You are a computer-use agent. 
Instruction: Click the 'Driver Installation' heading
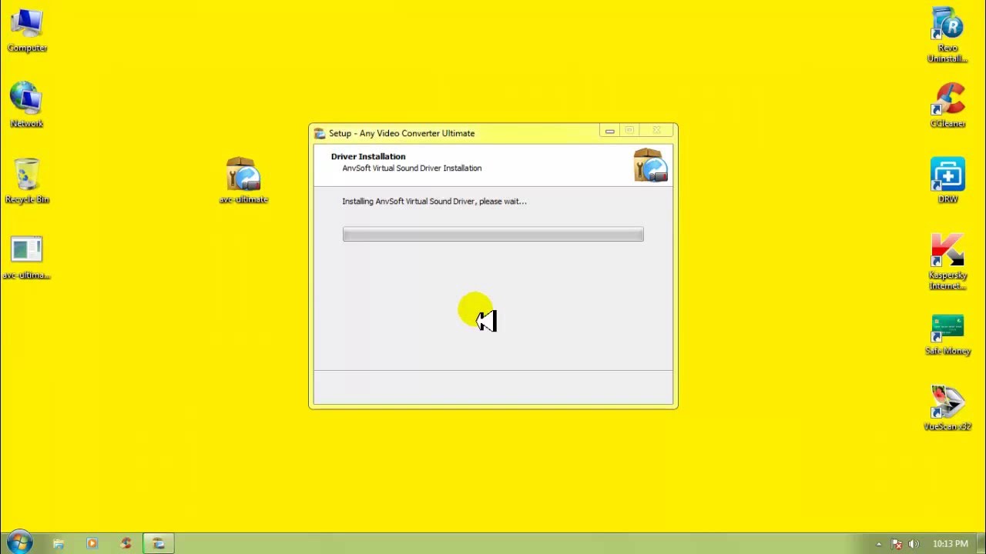pyautogui.click(x=368, y=156)
